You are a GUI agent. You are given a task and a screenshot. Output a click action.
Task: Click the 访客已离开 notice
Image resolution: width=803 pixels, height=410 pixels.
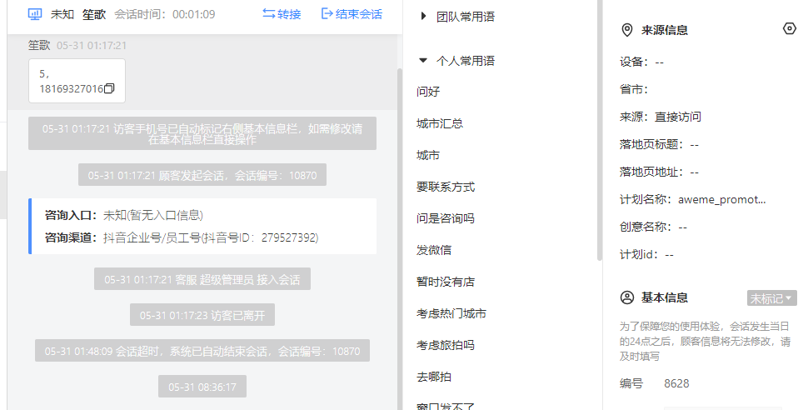[202, 315]
